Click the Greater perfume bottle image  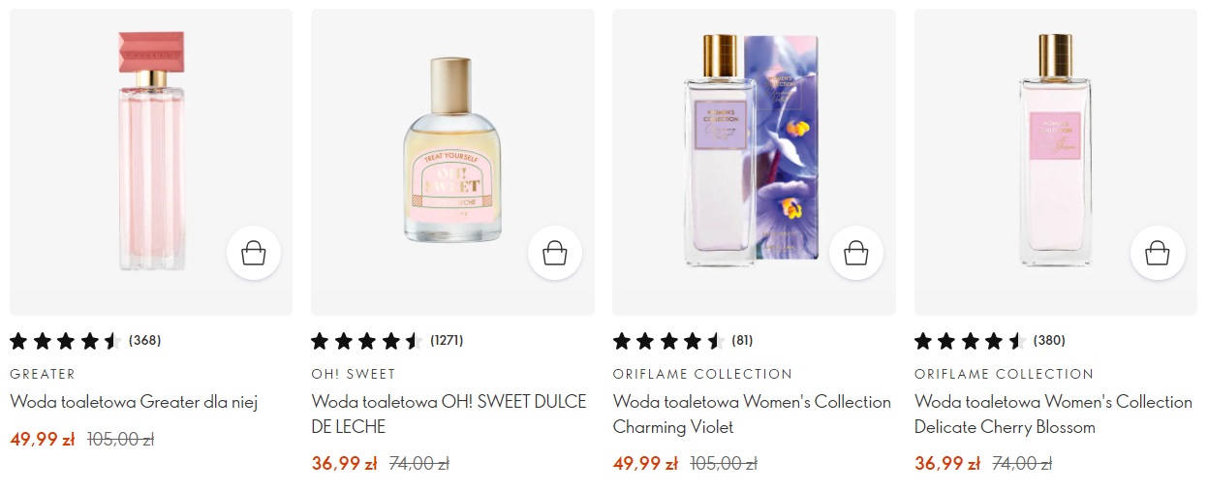151,150
